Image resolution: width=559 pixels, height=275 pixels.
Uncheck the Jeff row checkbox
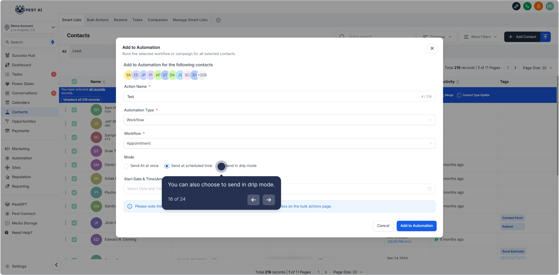click(x=74, y=123)
